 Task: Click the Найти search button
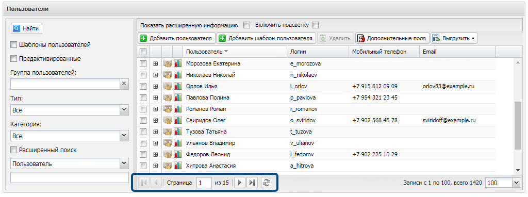[x=27, y=29]
